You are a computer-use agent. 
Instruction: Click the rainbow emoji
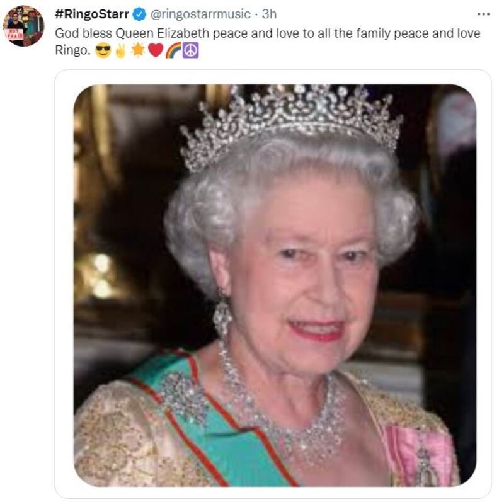[173, 51]
